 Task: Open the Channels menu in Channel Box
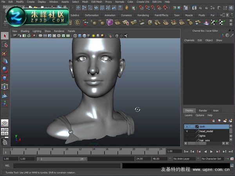coord(189,40)
